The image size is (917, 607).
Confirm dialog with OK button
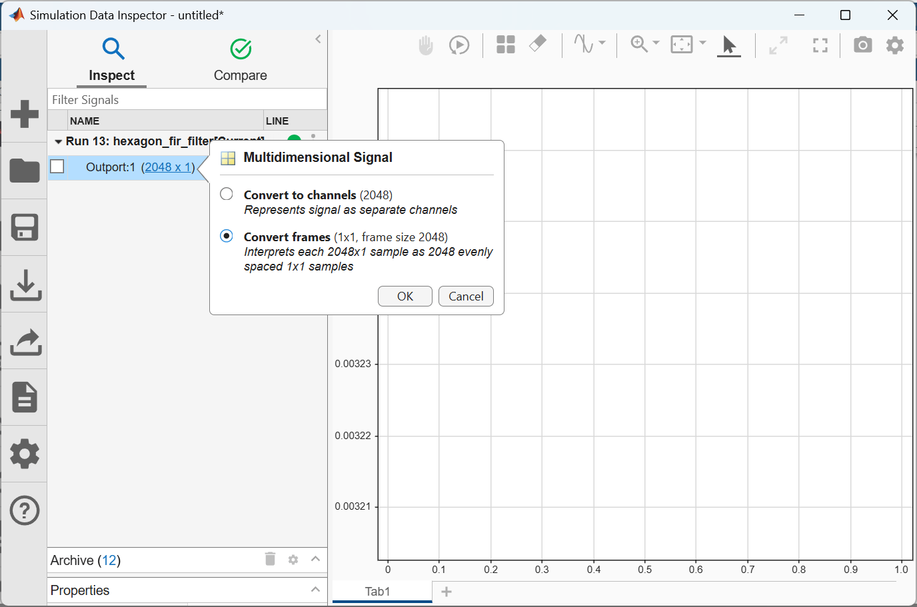click(x=405, y=297)
